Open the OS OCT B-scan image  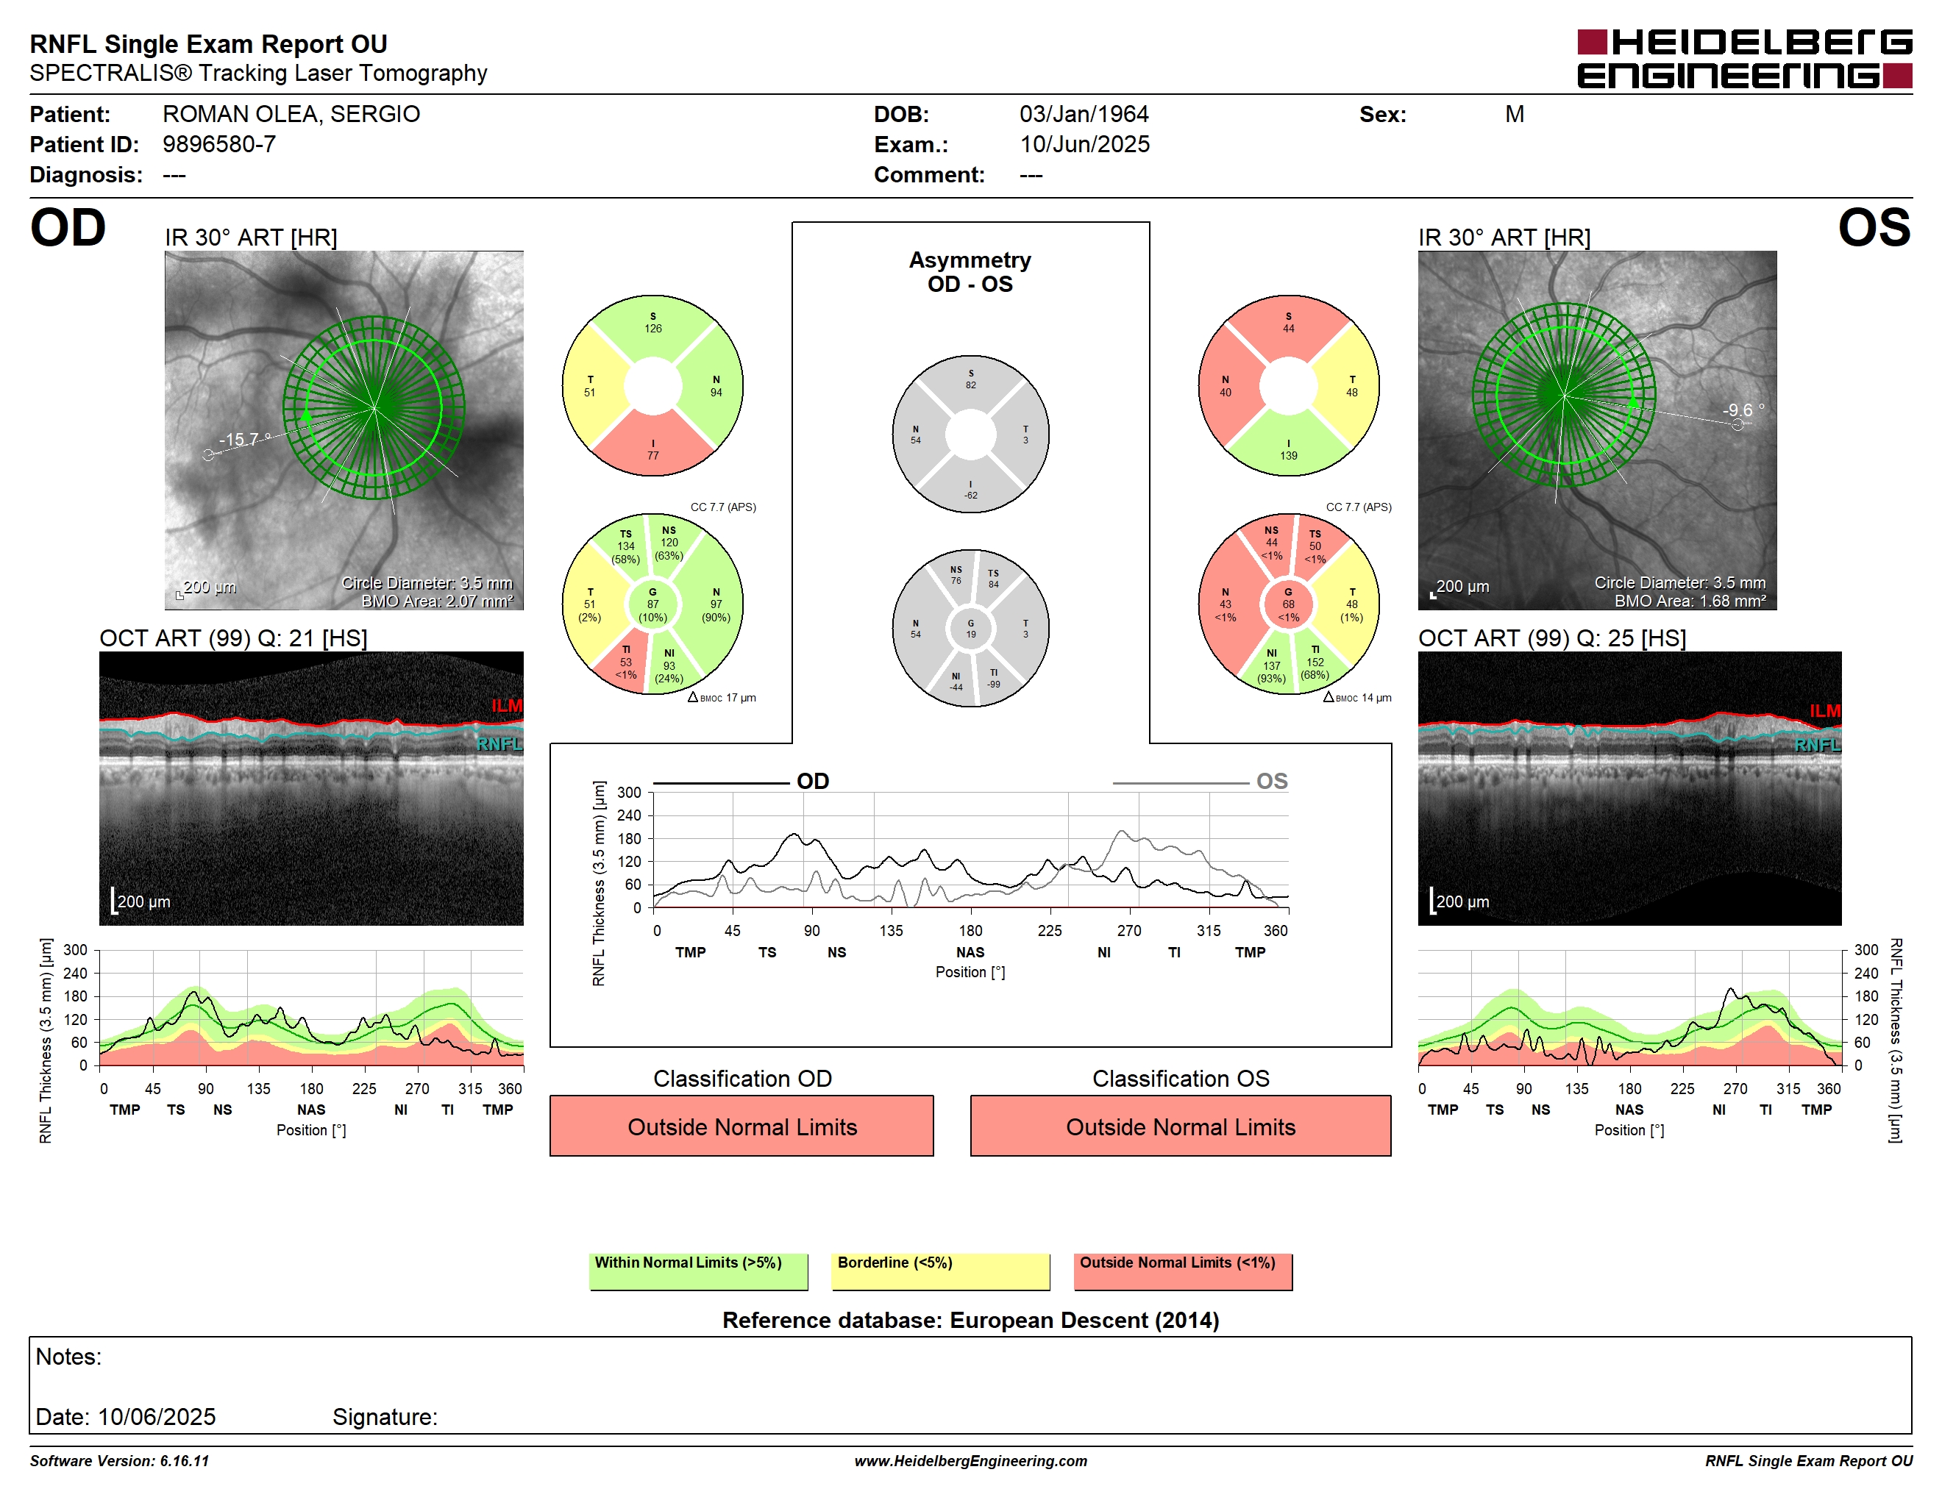point(1629,788)
